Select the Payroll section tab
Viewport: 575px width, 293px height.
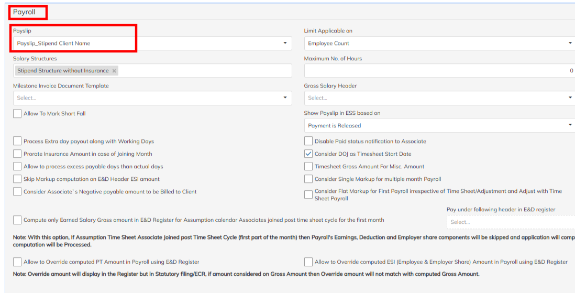click(24, 12)
